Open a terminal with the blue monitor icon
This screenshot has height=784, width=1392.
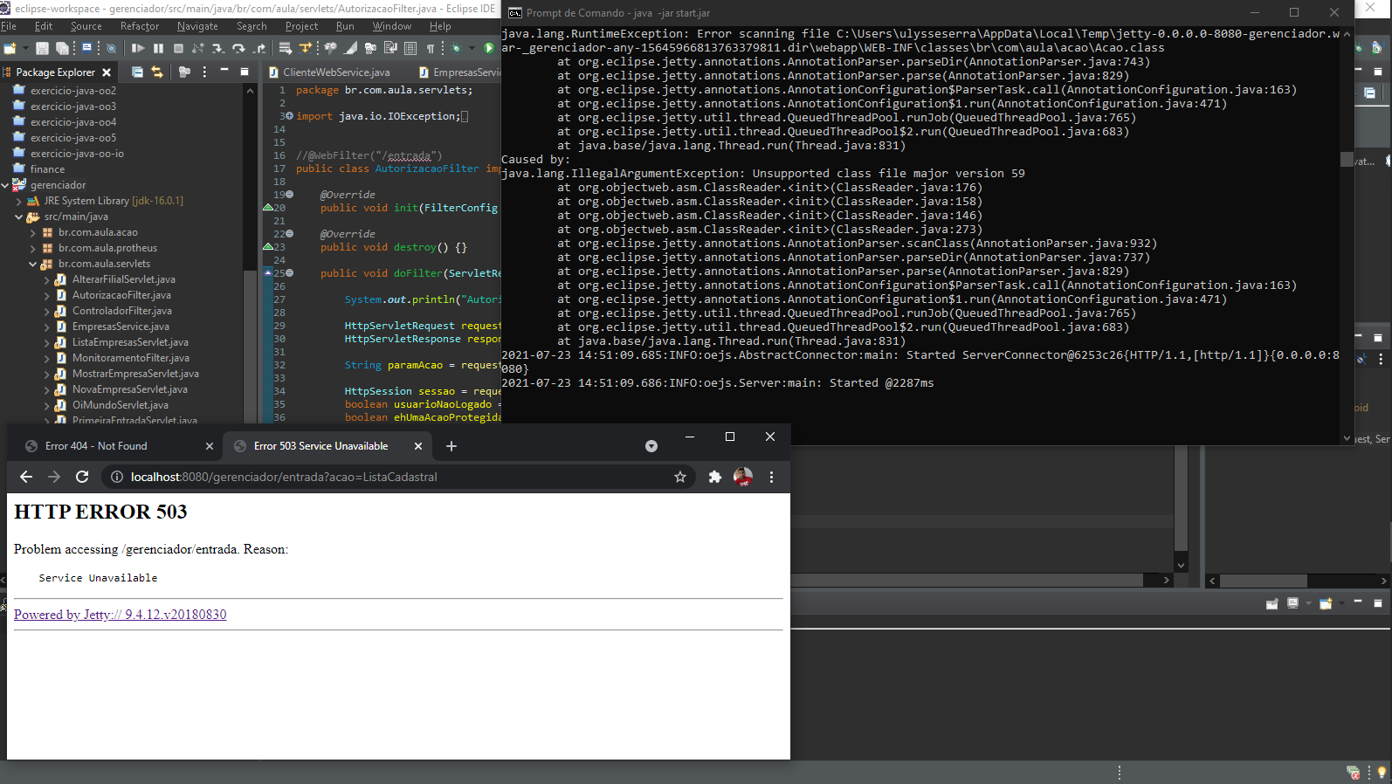[86, 48]
